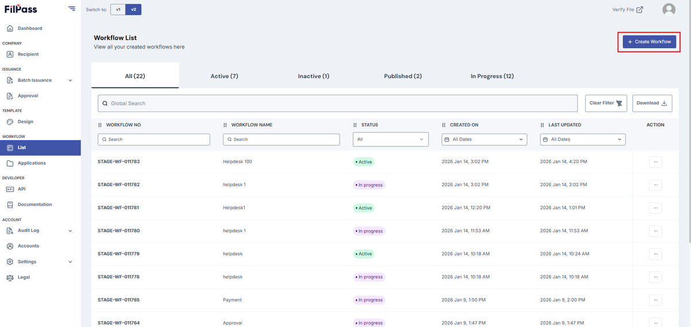Viewport: 691px width, 327px height.
Task: Expand the Batch Issuance submenu chevron
Action: click(x=70, y=80)
